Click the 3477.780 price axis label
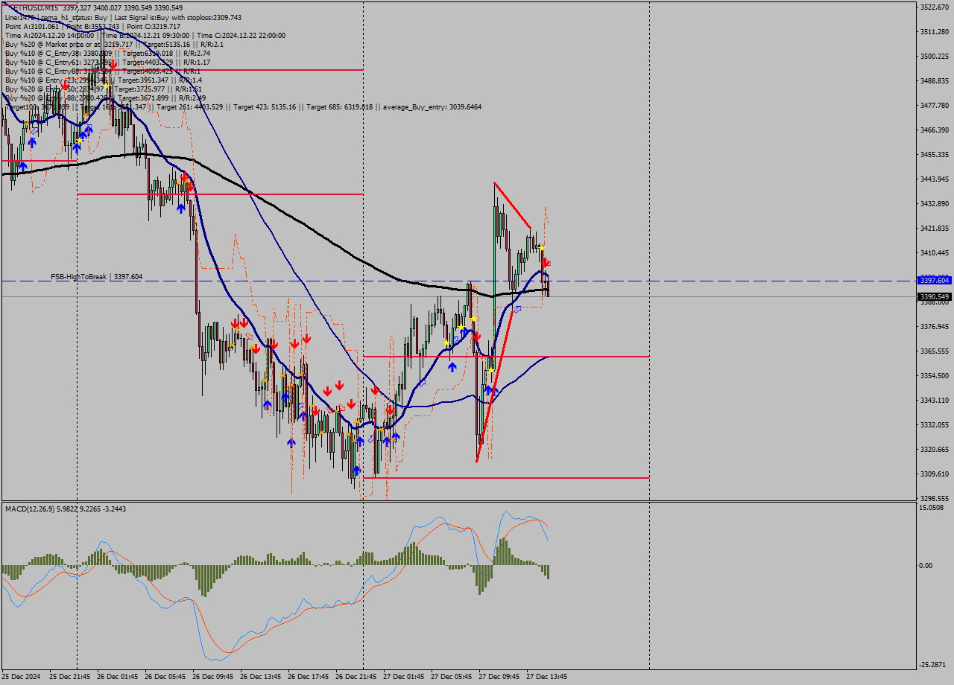This screenshot has width=954, height=685. (935, 105)
